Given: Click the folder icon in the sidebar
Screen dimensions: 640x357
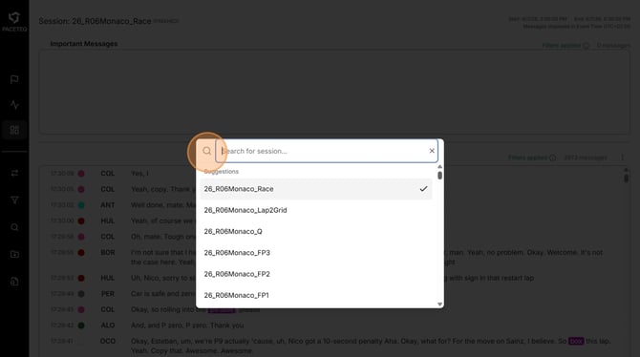Looking at the screenshot, I should [x=14, y=254].
